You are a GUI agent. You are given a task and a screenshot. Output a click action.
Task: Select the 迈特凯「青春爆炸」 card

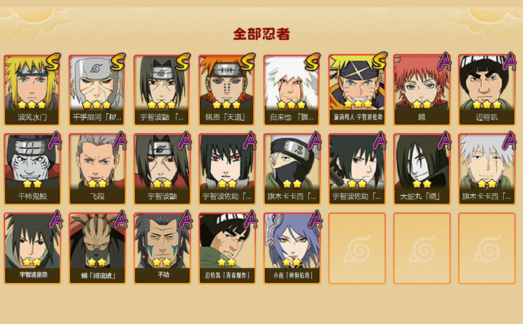click(x=227, y=248)
